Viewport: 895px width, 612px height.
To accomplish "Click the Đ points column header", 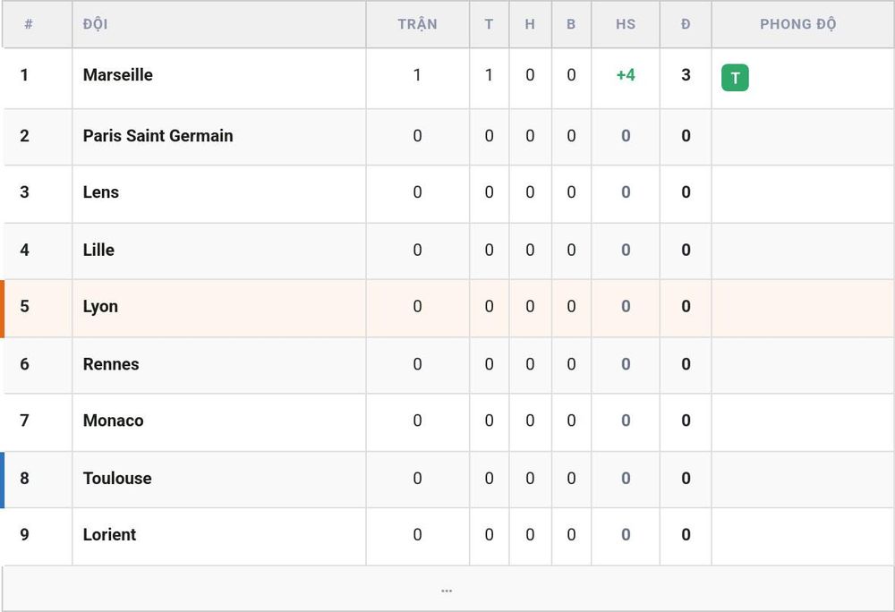I will tap(686, 24).
